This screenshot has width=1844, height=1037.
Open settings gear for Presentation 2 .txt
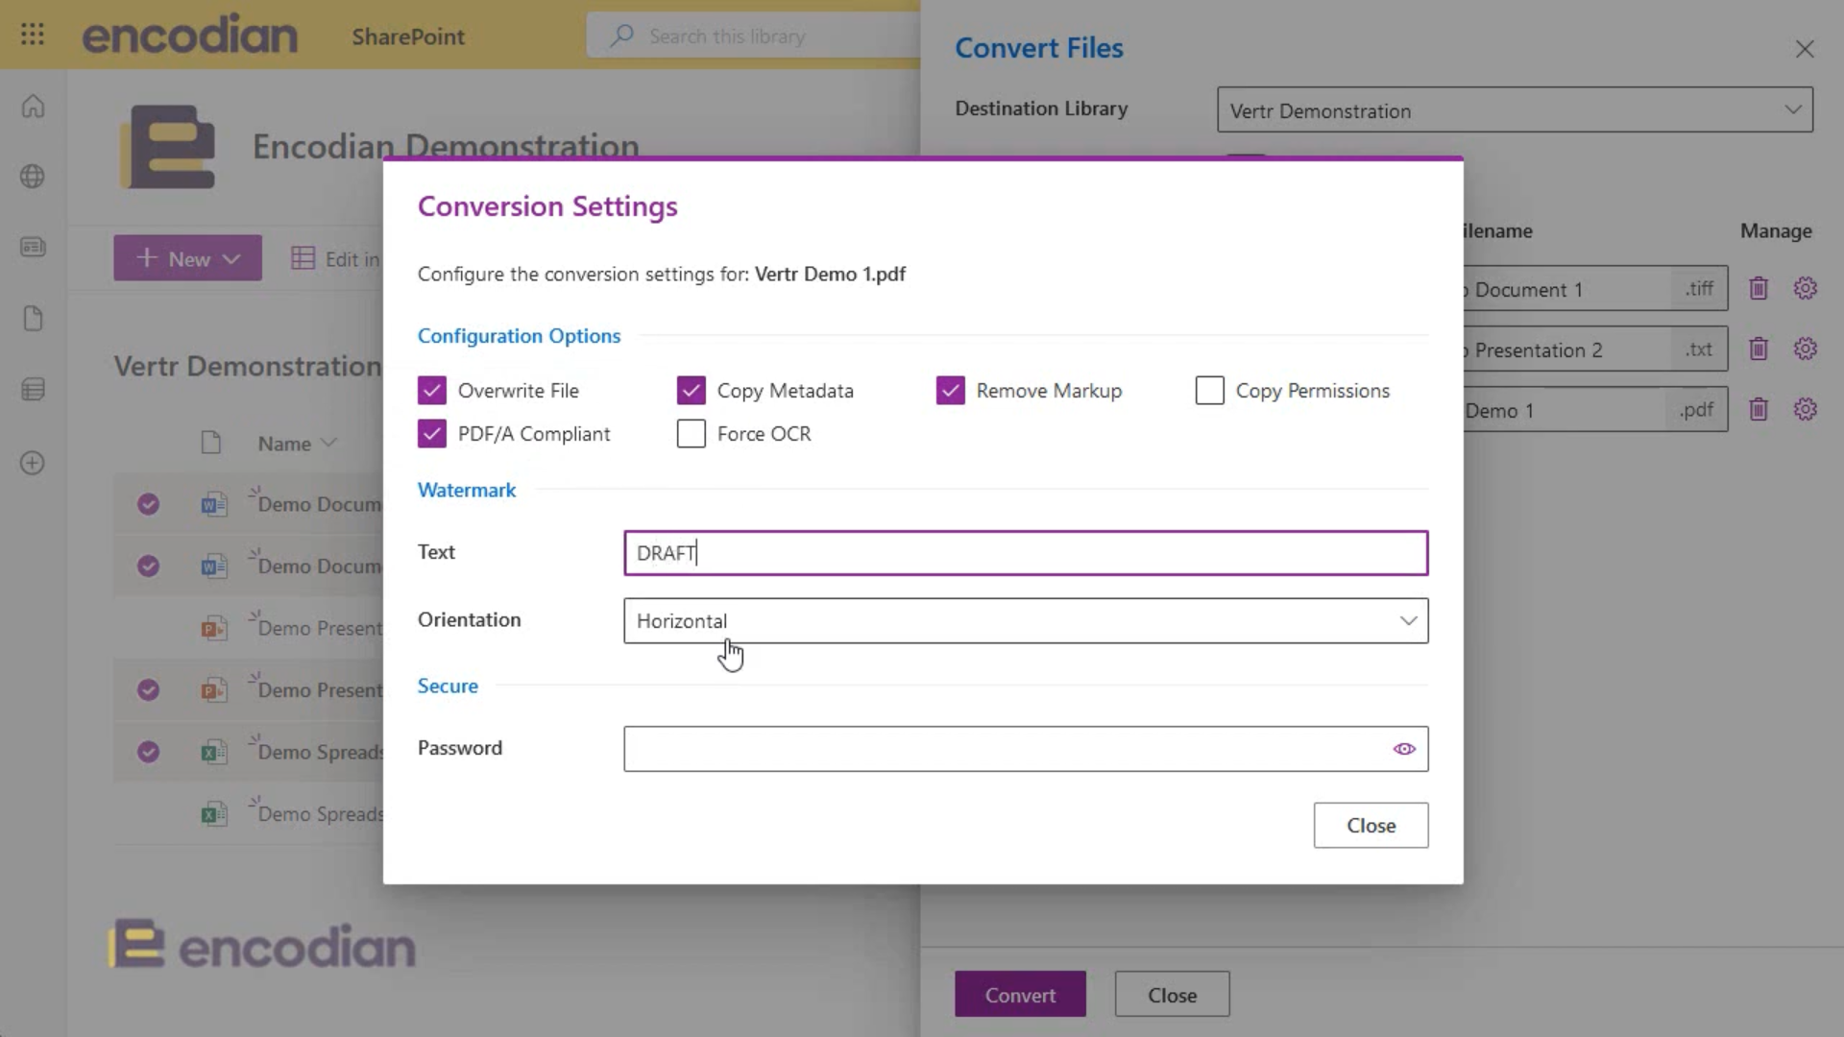point(1806,349)
